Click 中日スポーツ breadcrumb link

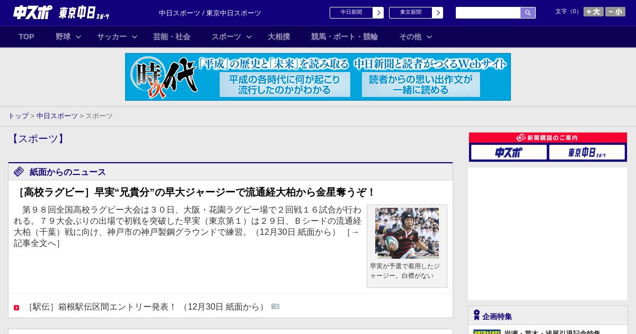(x=57, y=116)
